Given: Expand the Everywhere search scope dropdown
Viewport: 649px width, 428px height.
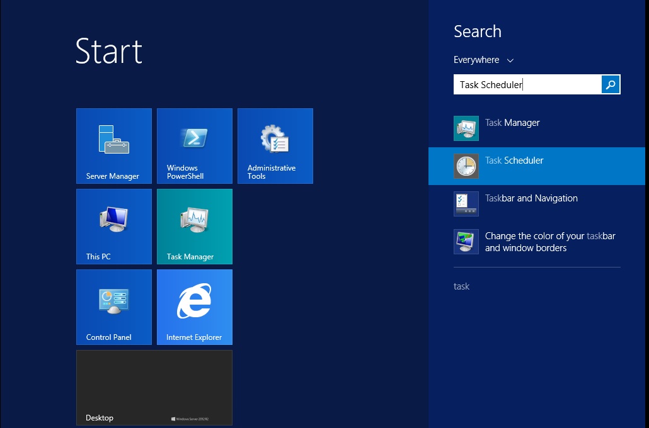Looking at the screenshot, I should click(483, 60).
